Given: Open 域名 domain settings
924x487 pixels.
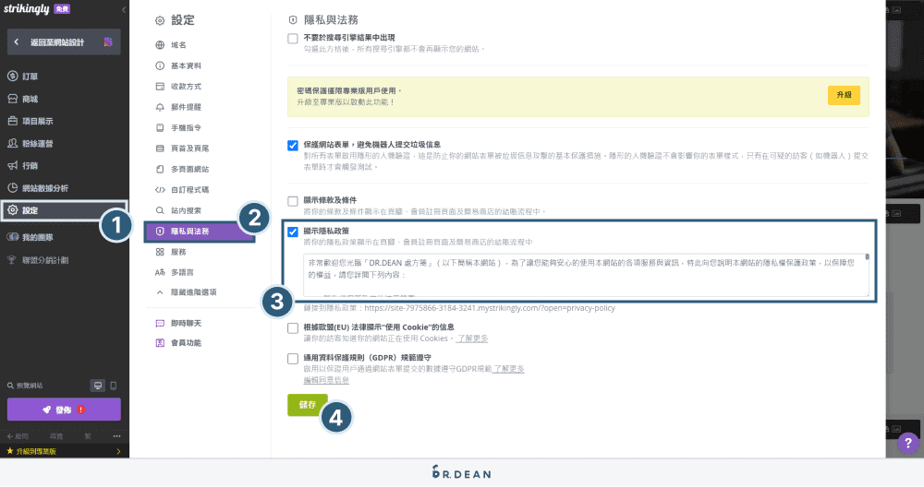Looking at the screenshot, I should (171, 45).
